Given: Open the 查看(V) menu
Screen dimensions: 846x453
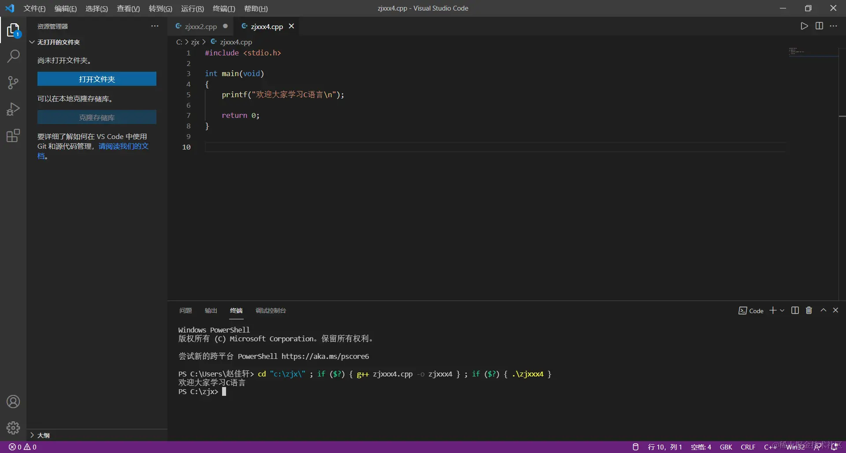Looking at the screenshot, I should tap(128, 8).
